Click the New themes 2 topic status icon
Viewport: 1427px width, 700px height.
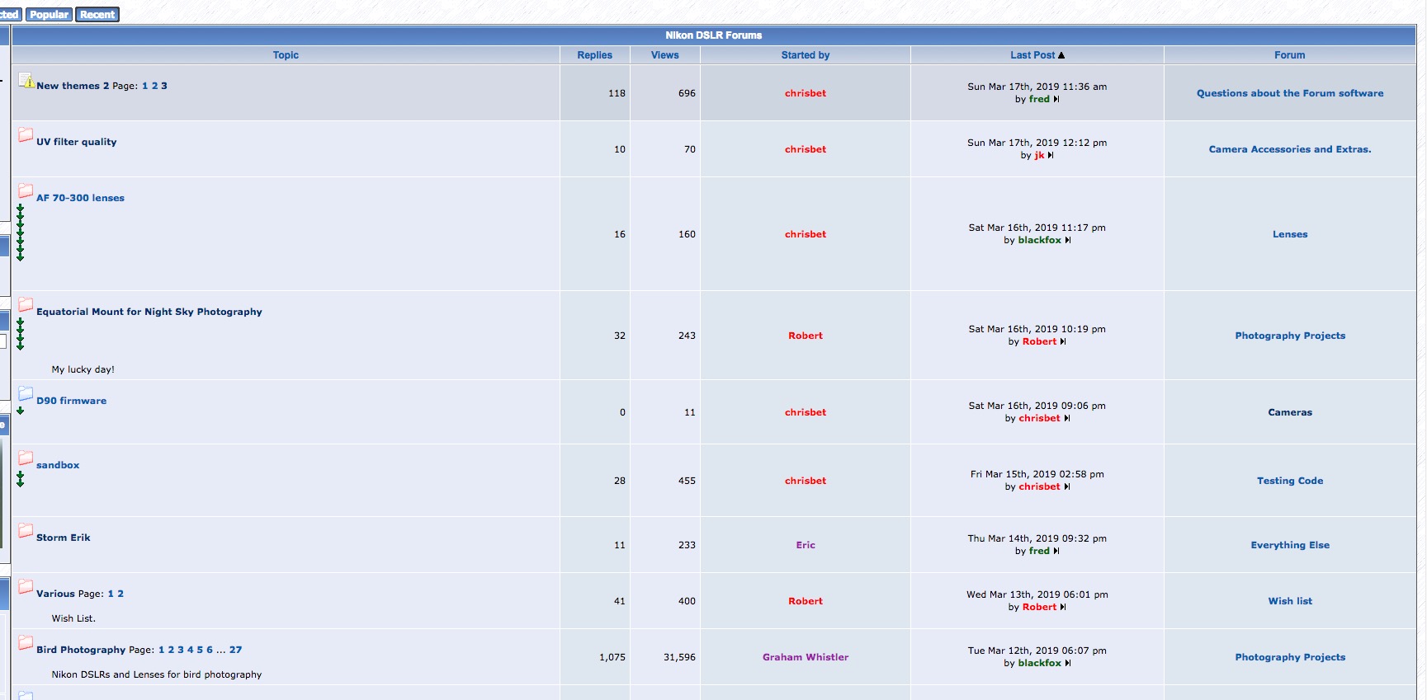(26, 80)
